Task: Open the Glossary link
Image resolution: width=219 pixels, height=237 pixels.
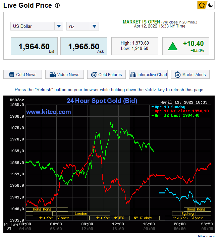Action: (x=206, y=236)
